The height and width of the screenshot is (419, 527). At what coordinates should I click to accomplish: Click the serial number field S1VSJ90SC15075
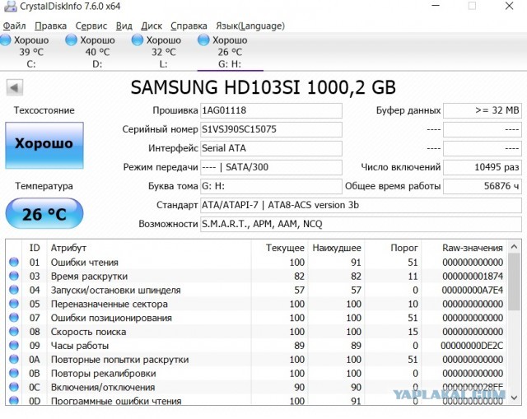(x=271, y=129)
